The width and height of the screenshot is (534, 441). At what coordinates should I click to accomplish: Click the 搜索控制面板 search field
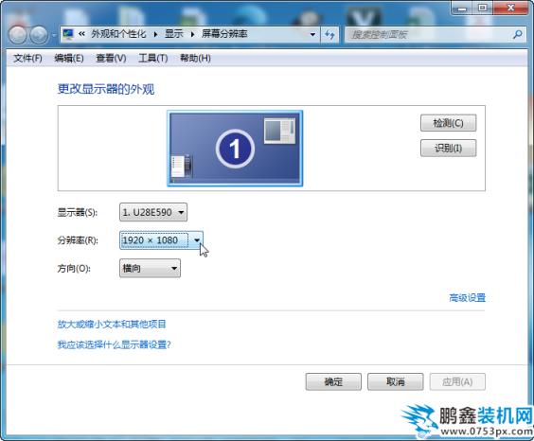pos(428,35)
